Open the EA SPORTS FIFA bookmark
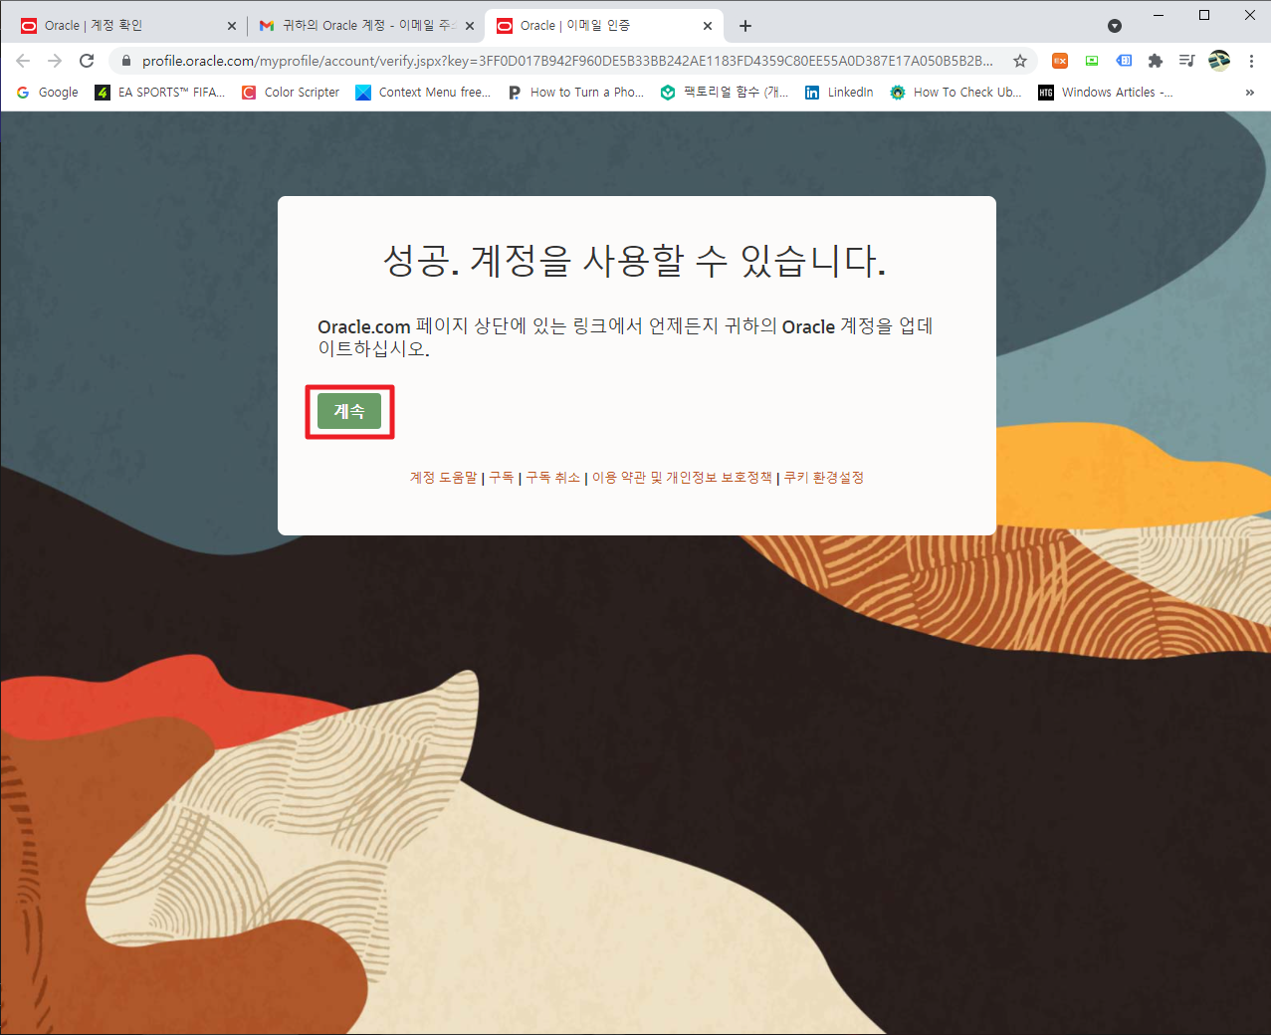 (x=160, y=93)
